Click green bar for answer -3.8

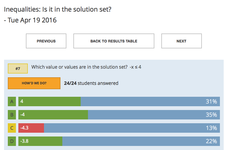point(40,141)
